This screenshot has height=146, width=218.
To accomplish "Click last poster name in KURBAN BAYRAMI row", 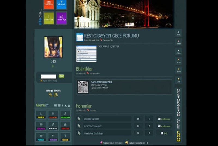I will pos(165,119).
